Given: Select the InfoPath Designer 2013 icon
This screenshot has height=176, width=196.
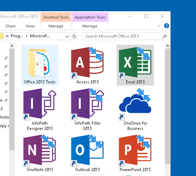Looking at the screenshot, I should point(40,104).
